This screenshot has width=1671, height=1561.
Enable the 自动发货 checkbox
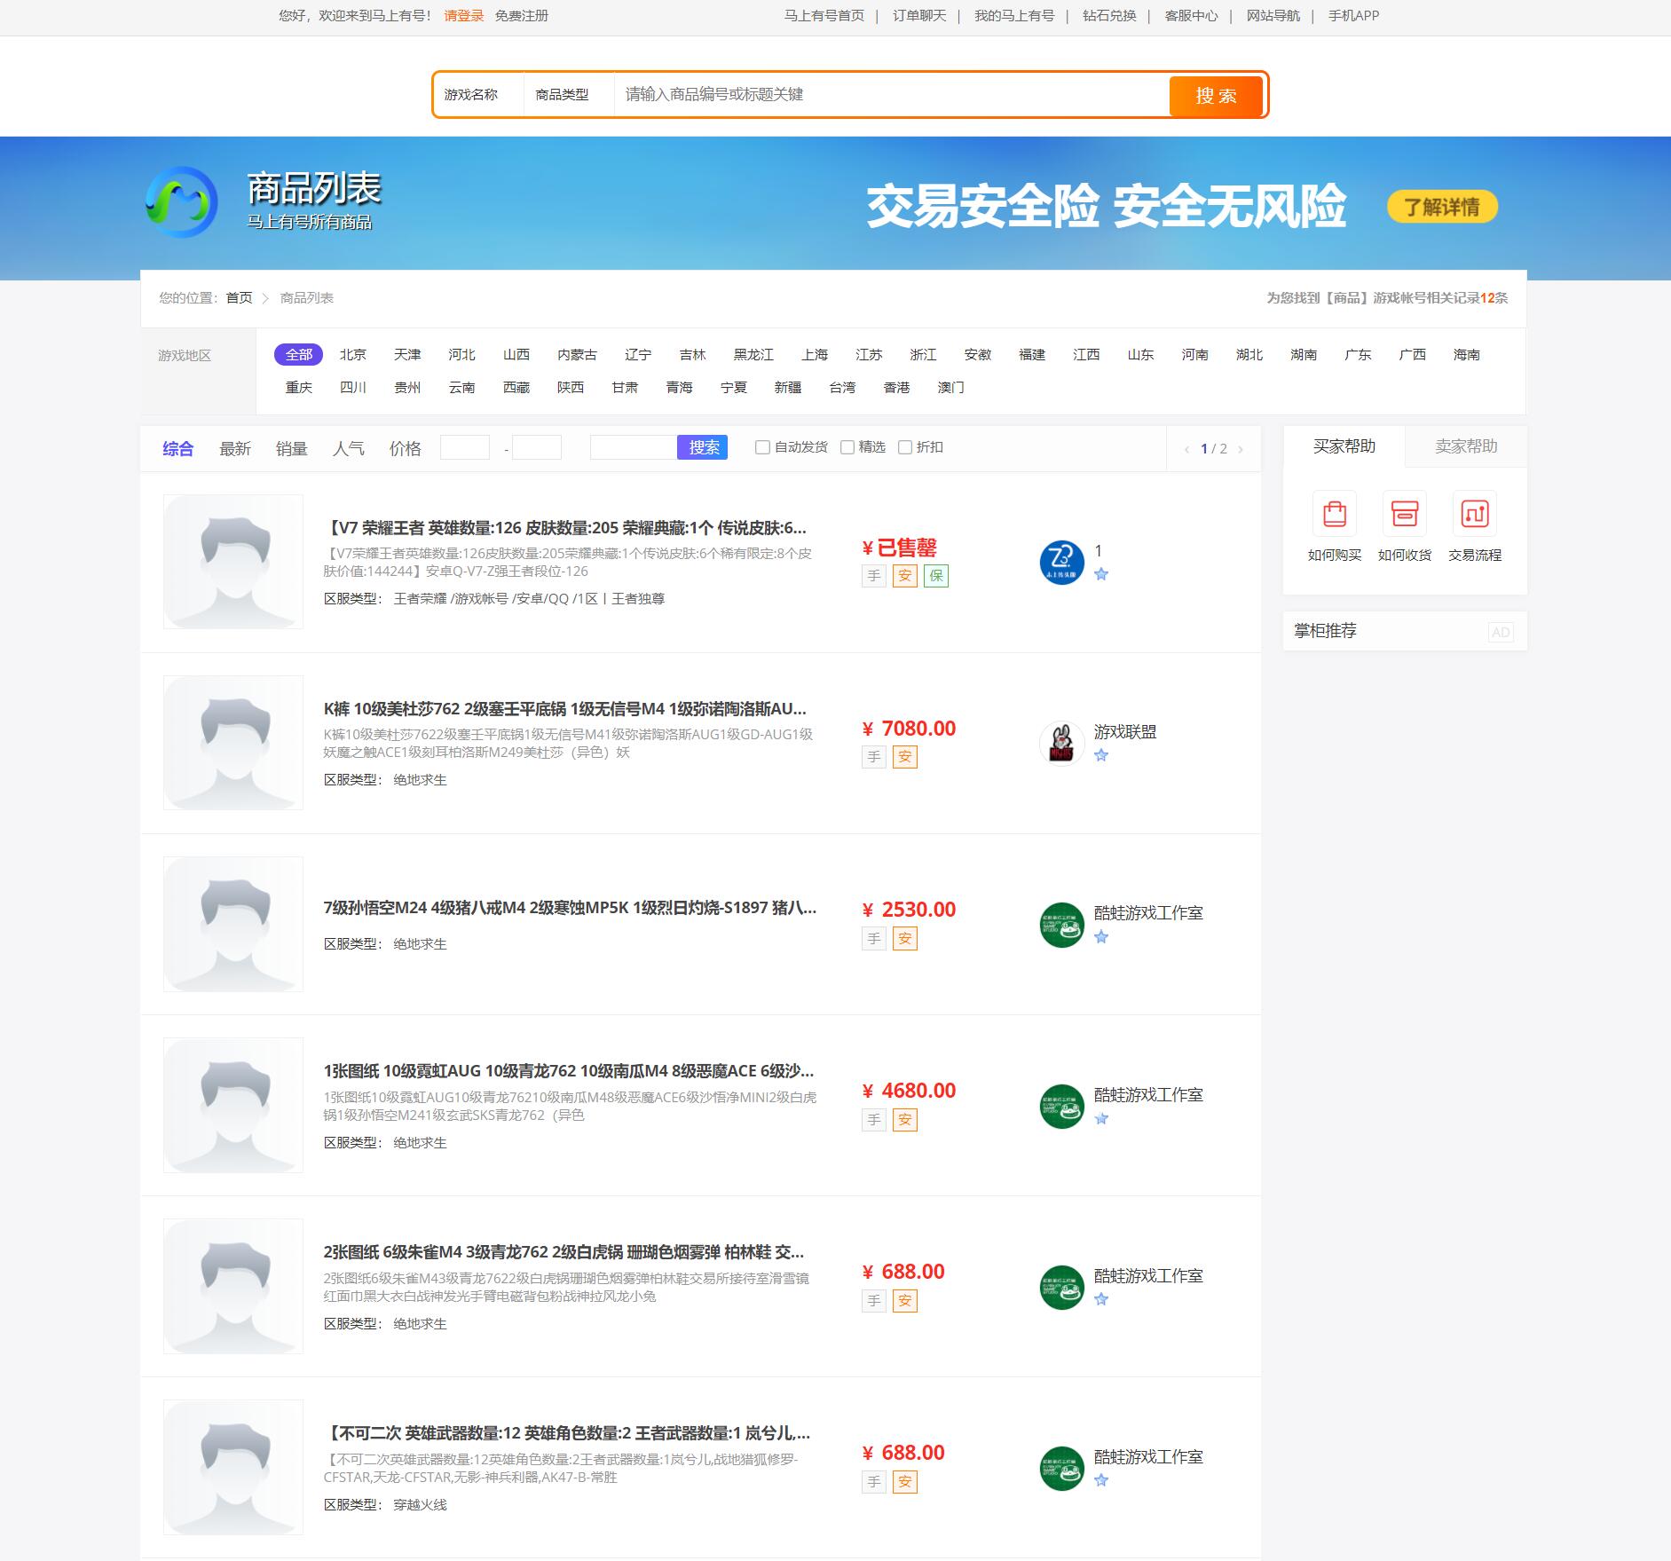pos(762,447)
